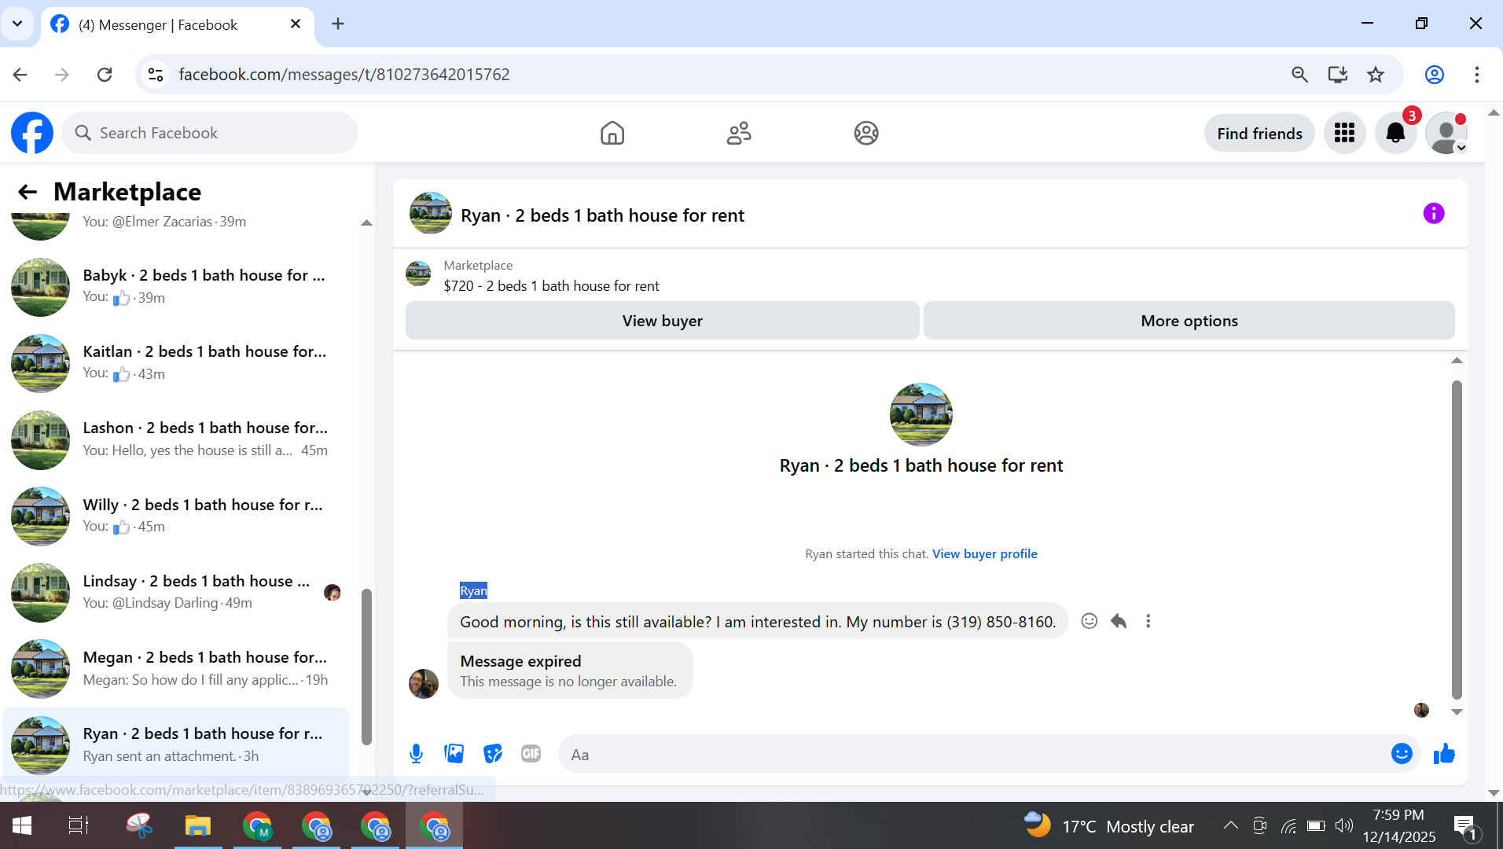This screenshot has height=849, width=1503.
Task: Open conversation details info icon
Action: pyautogui.click(x=1434, y=213)
